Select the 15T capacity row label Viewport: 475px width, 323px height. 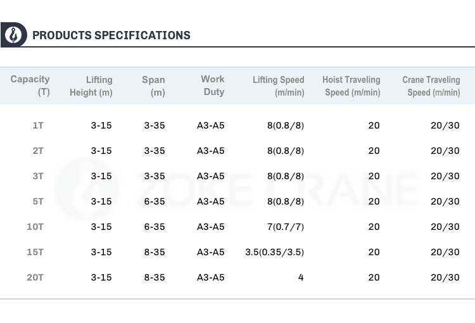[35, 252]
